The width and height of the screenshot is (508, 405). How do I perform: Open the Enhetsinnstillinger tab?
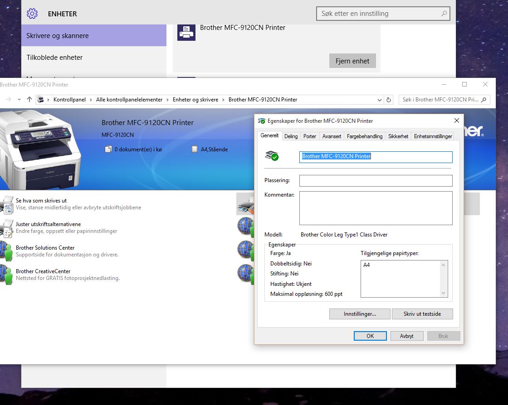[433, 136]
